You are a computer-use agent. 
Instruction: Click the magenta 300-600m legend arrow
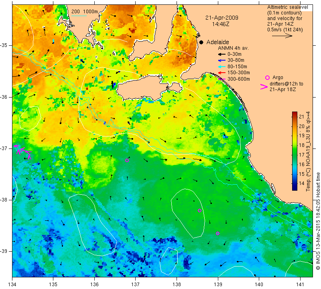[222, 79]
